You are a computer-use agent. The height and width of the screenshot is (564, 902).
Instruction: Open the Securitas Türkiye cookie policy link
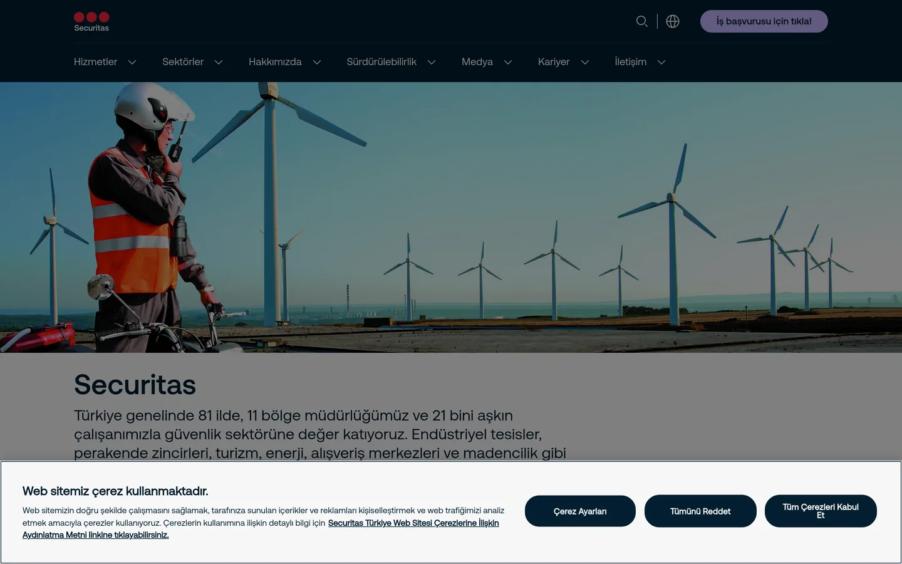(x=261, y=529)
